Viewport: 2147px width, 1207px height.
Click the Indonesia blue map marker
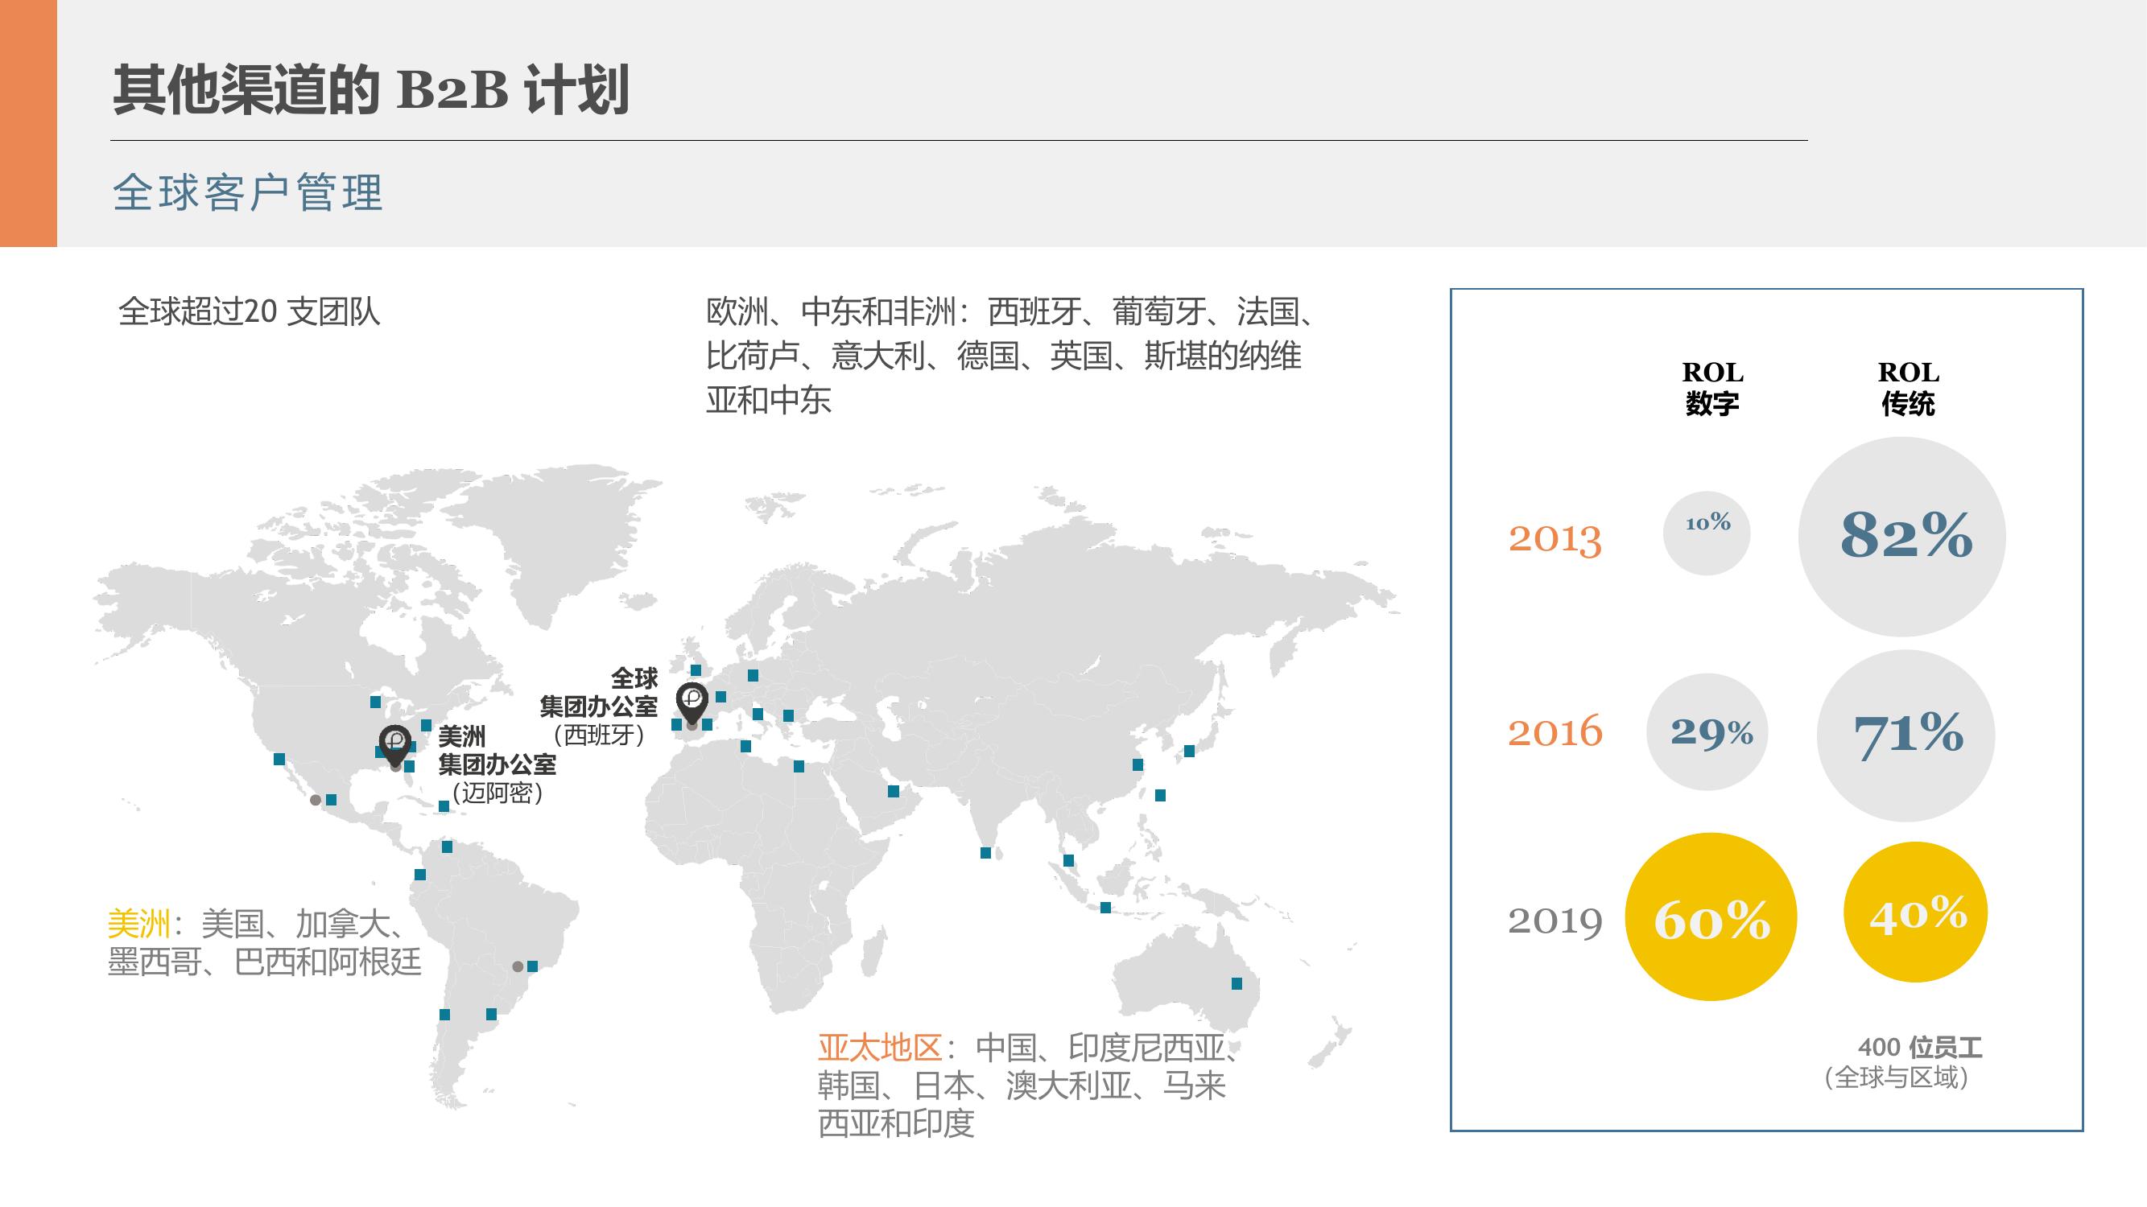1105,908
